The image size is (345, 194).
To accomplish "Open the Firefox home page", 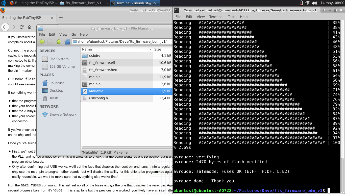I will [x=30, y=27].
